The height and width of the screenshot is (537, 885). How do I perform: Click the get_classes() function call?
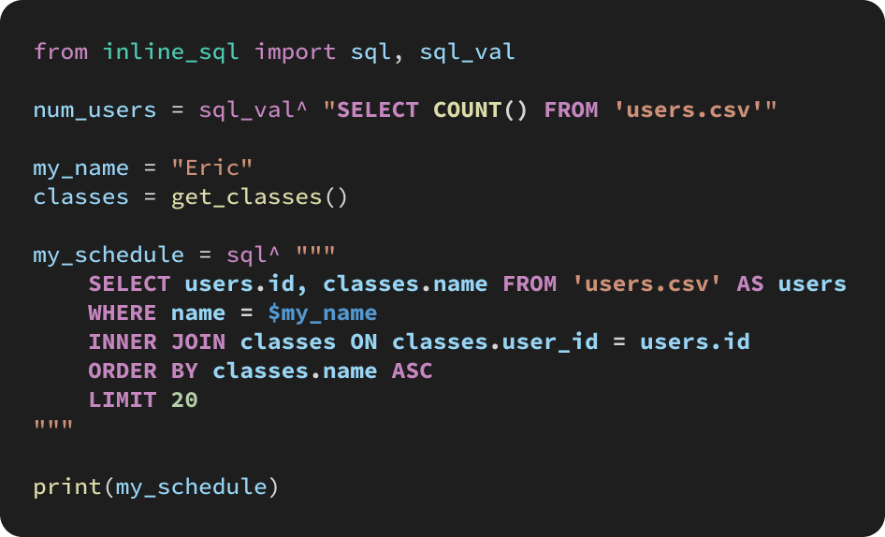point(260,197)
